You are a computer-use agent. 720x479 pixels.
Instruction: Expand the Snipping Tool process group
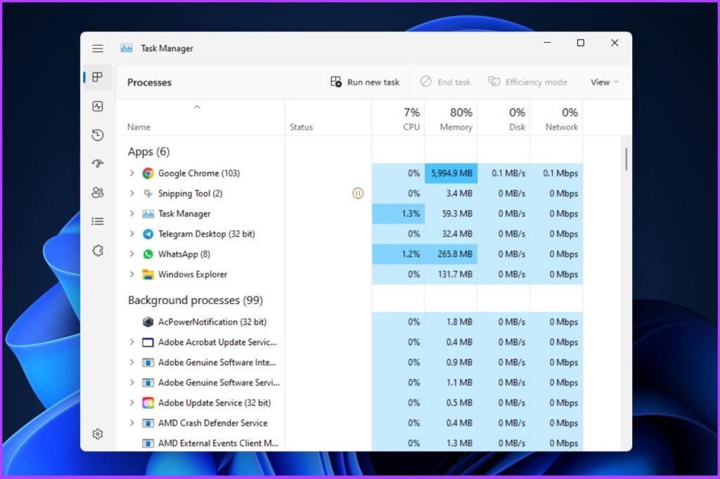[131, 193]
